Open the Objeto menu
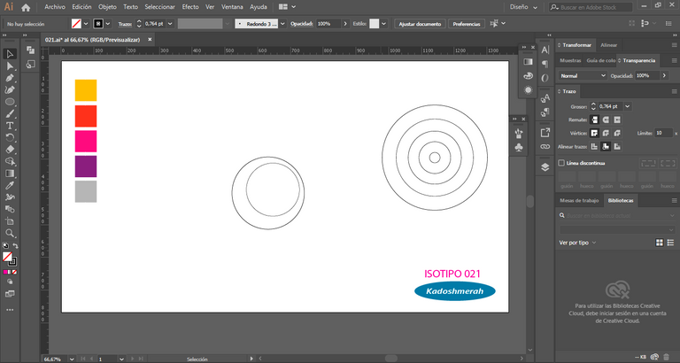The width and height of the screenshot is (680, 363). (x=107, y=7)
